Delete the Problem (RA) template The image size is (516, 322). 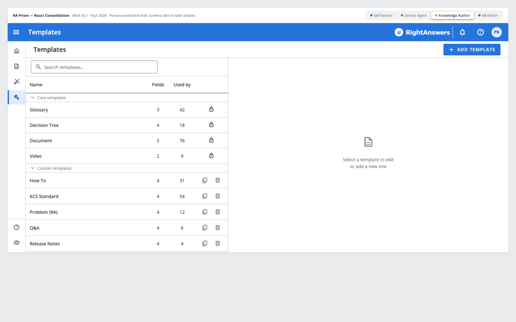click(218, 212)
